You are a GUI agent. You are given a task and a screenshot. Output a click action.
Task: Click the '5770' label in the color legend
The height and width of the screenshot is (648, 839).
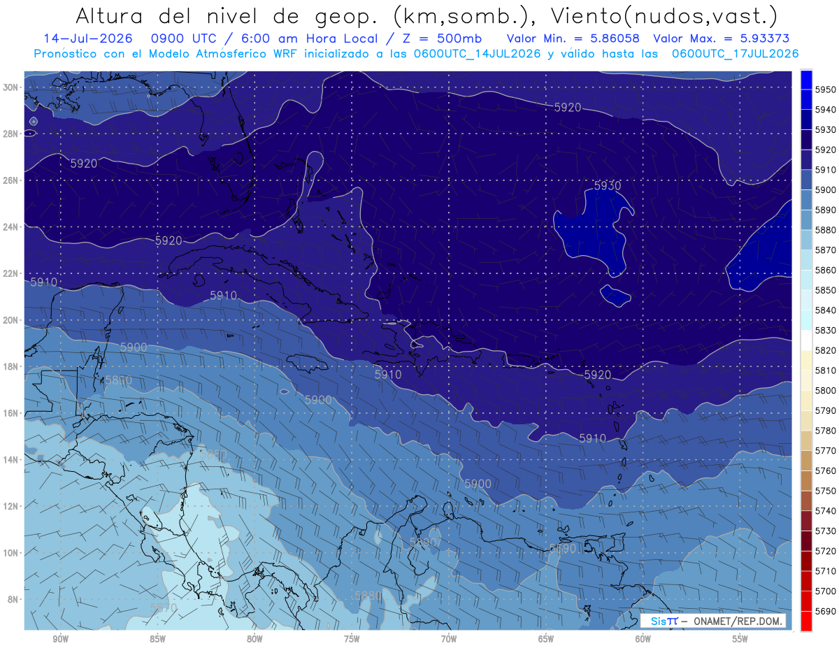point(826,450)
